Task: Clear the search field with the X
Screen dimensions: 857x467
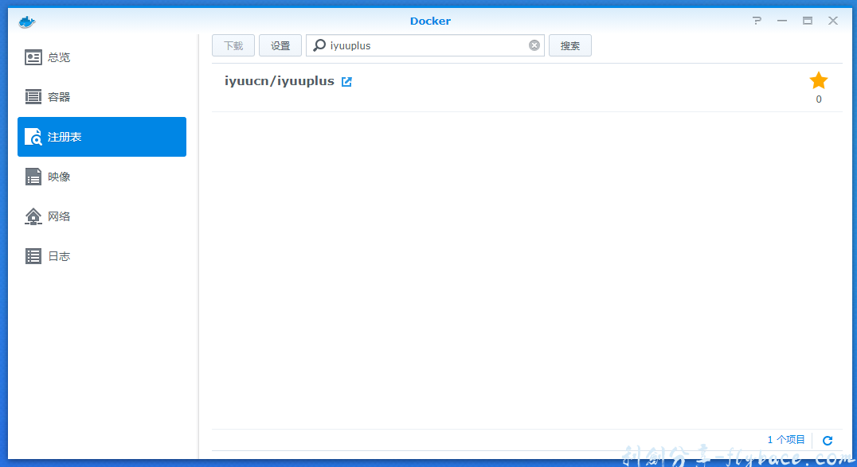Action: point(534,45)
